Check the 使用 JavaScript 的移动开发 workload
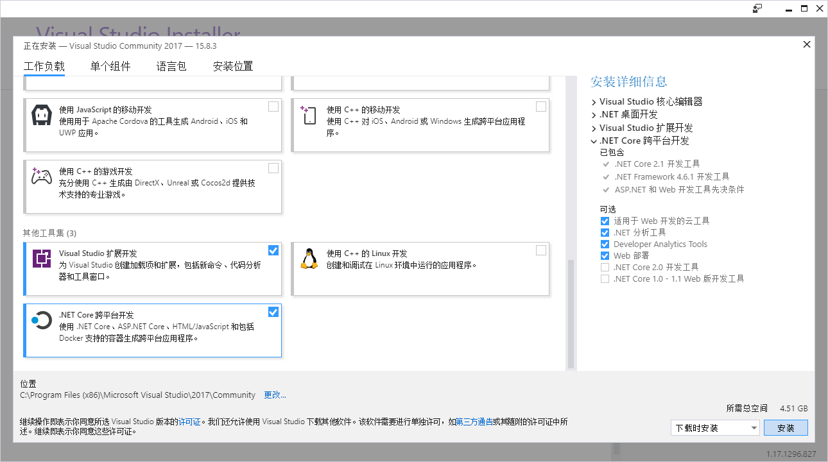This screenshot has height=462, width=828. [273, 107]
